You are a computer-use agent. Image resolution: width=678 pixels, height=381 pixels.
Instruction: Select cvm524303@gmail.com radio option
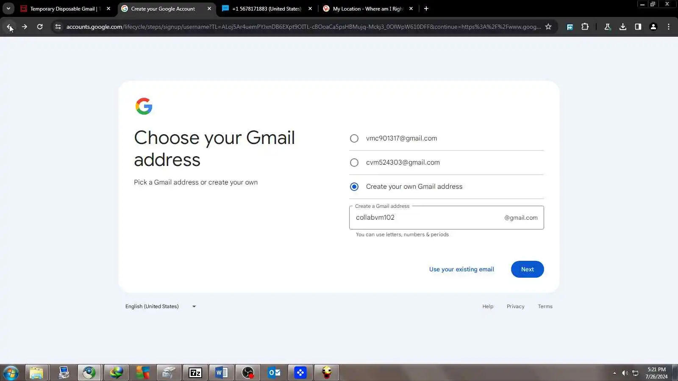pos(354,163)
